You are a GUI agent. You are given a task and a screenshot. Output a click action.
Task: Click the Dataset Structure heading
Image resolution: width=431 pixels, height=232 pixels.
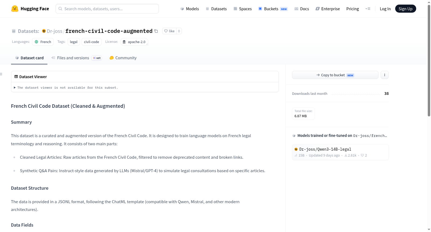(x=30, y=188)
